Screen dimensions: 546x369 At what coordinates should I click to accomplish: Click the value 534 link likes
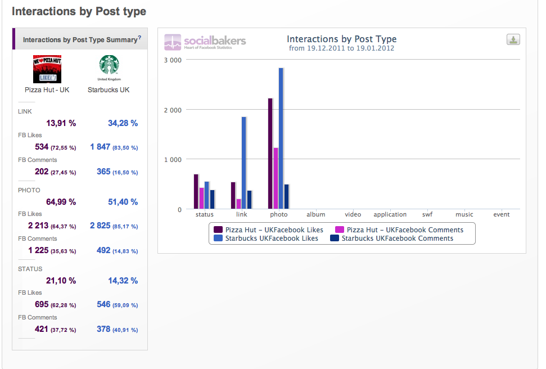42,147
